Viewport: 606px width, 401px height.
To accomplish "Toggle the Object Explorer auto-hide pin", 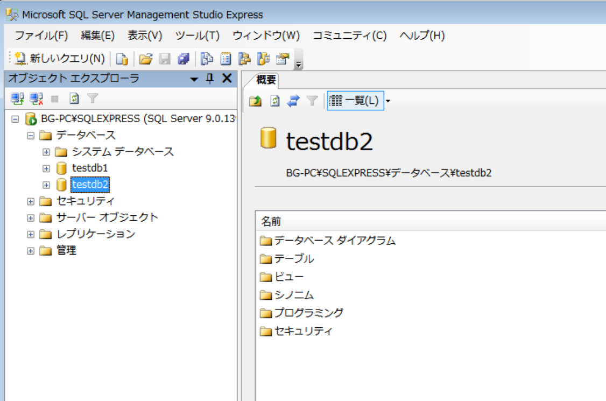I will pyautogui.click(x=210, y=79).
